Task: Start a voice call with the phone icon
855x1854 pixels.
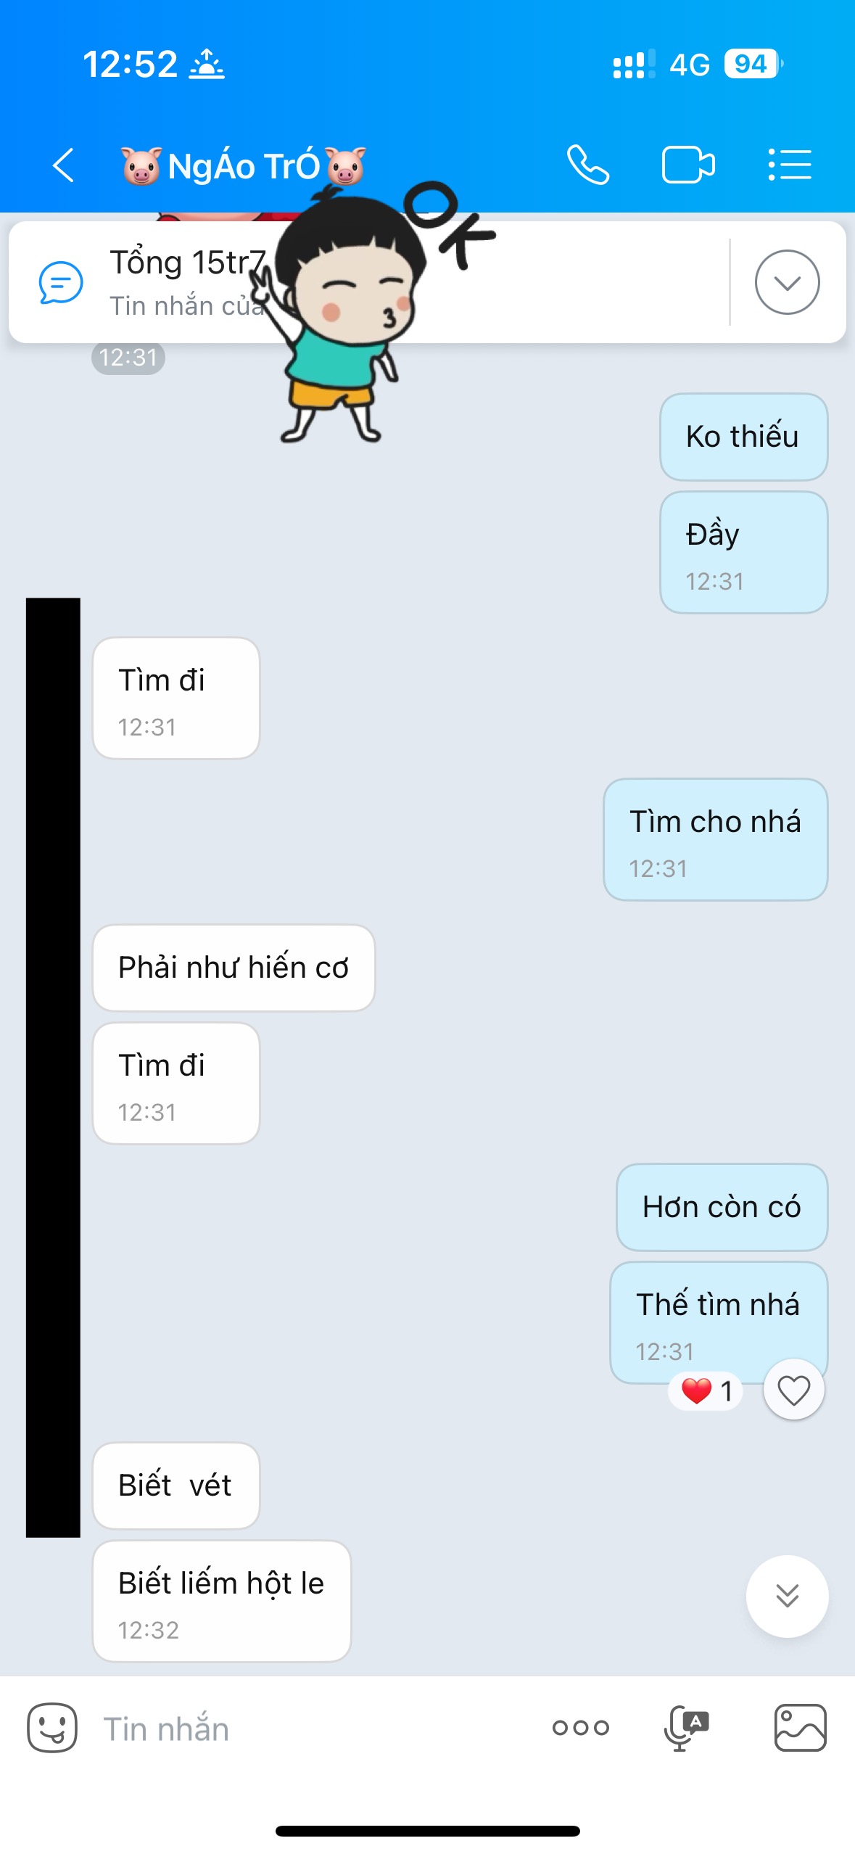Action: click(587, 165)
